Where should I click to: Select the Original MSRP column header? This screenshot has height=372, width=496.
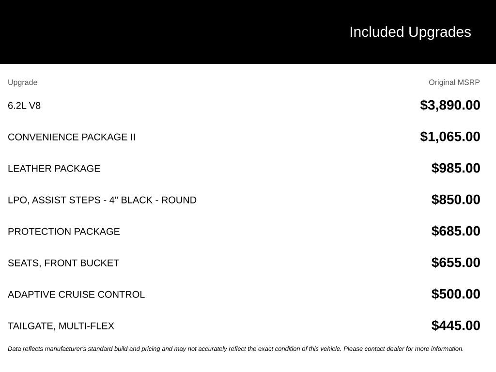(454, 82)
